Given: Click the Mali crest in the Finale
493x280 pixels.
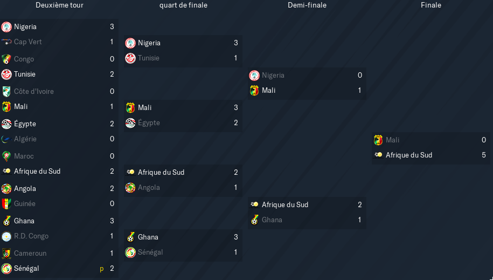Looking at the screenshot, I should click(x=378, y=140).
